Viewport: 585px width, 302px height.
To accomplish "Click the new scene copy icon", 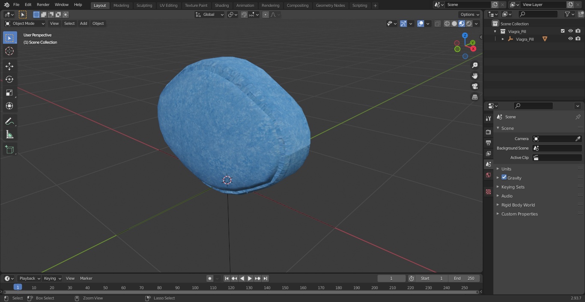I will (495, 5).
